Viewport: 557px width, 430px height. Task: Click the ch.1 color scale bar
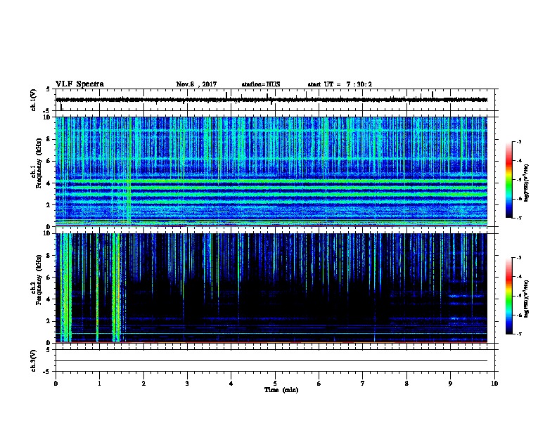click(x=508, y=180)
